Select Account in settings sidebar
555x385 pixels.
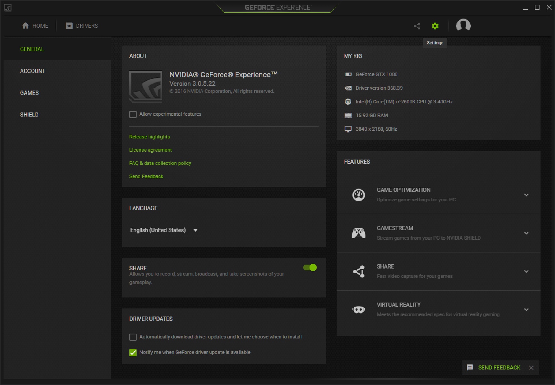(33, 71)
